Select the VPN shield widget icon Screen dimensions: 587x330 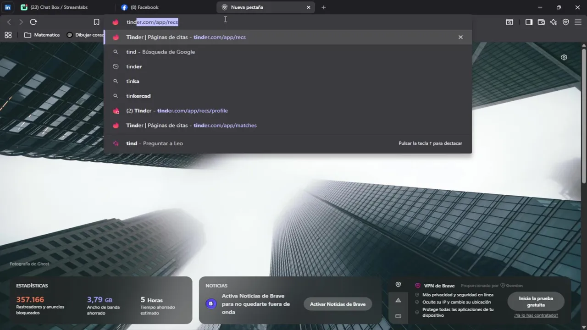click(398, 285)
